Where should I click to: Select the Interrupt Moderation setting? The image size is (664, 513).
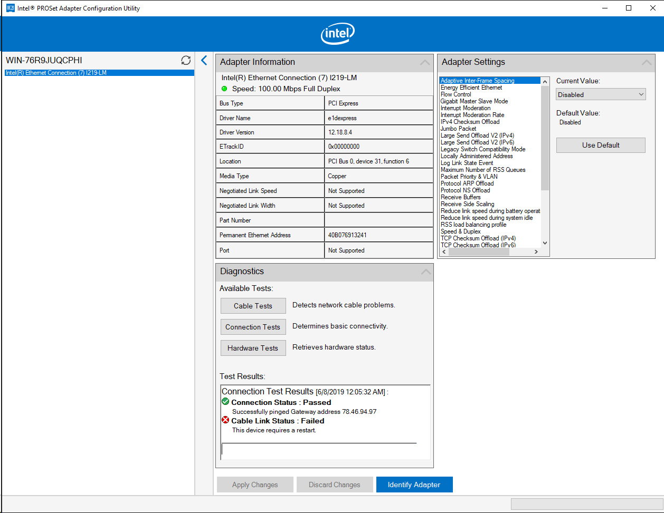click(x=490, y=108)
